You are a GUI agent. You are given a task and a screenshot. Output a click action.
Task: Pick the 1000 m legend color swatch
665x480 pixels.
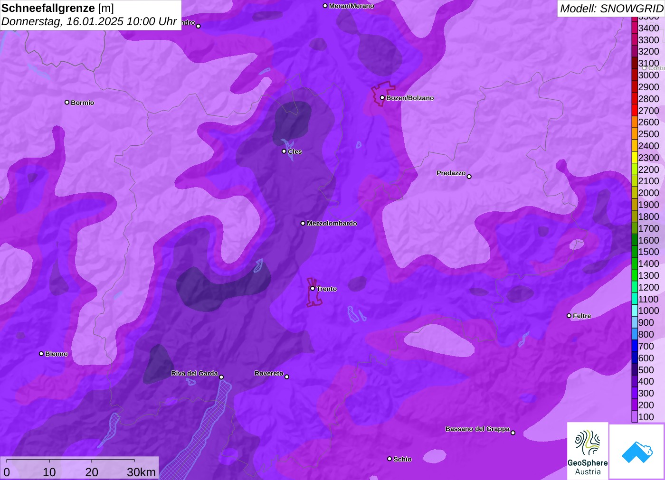[635, 311]
